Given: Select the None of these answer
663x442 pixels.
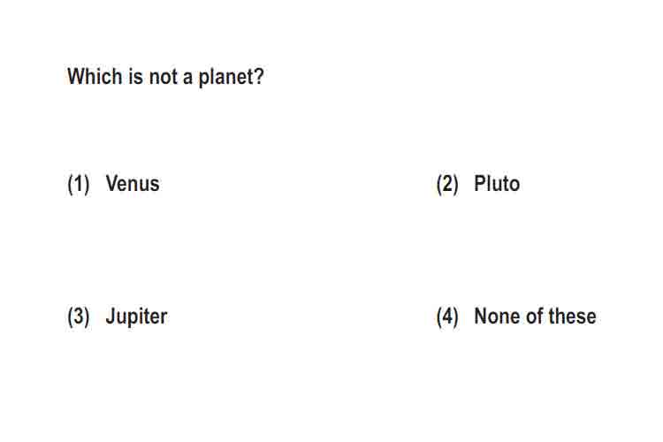Looking at the screenshot, I should click(535, 316).
